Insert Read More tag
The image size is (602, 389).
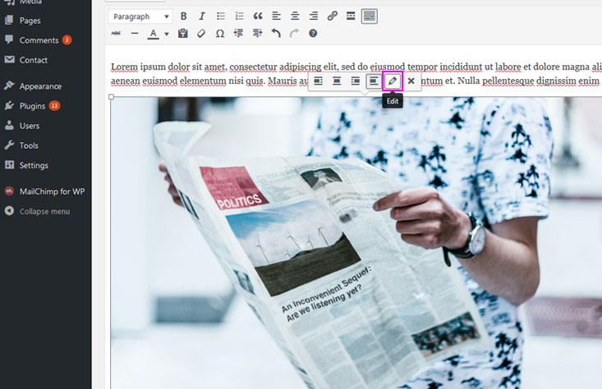click(x=351, y=16)
